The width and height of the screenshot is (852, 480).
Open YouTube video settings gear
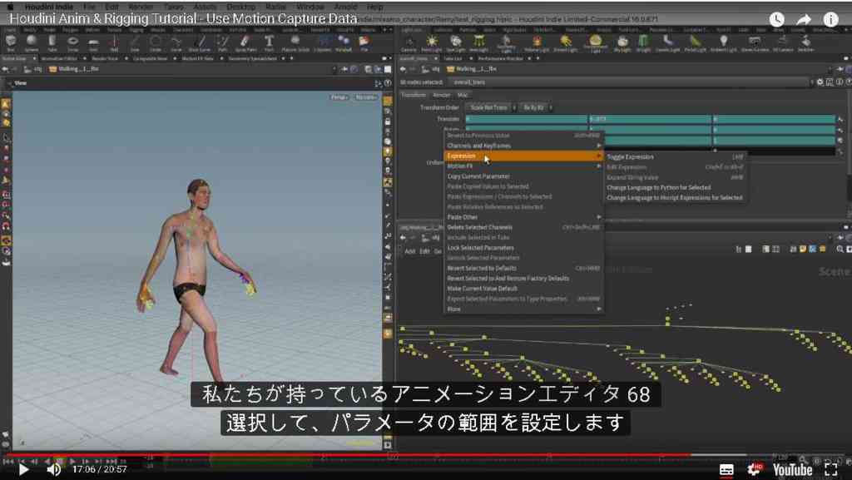coord(755,469)
